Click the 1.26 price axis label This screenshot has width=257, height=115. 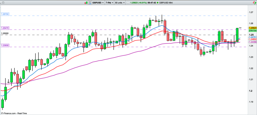[x=251, y=23]
